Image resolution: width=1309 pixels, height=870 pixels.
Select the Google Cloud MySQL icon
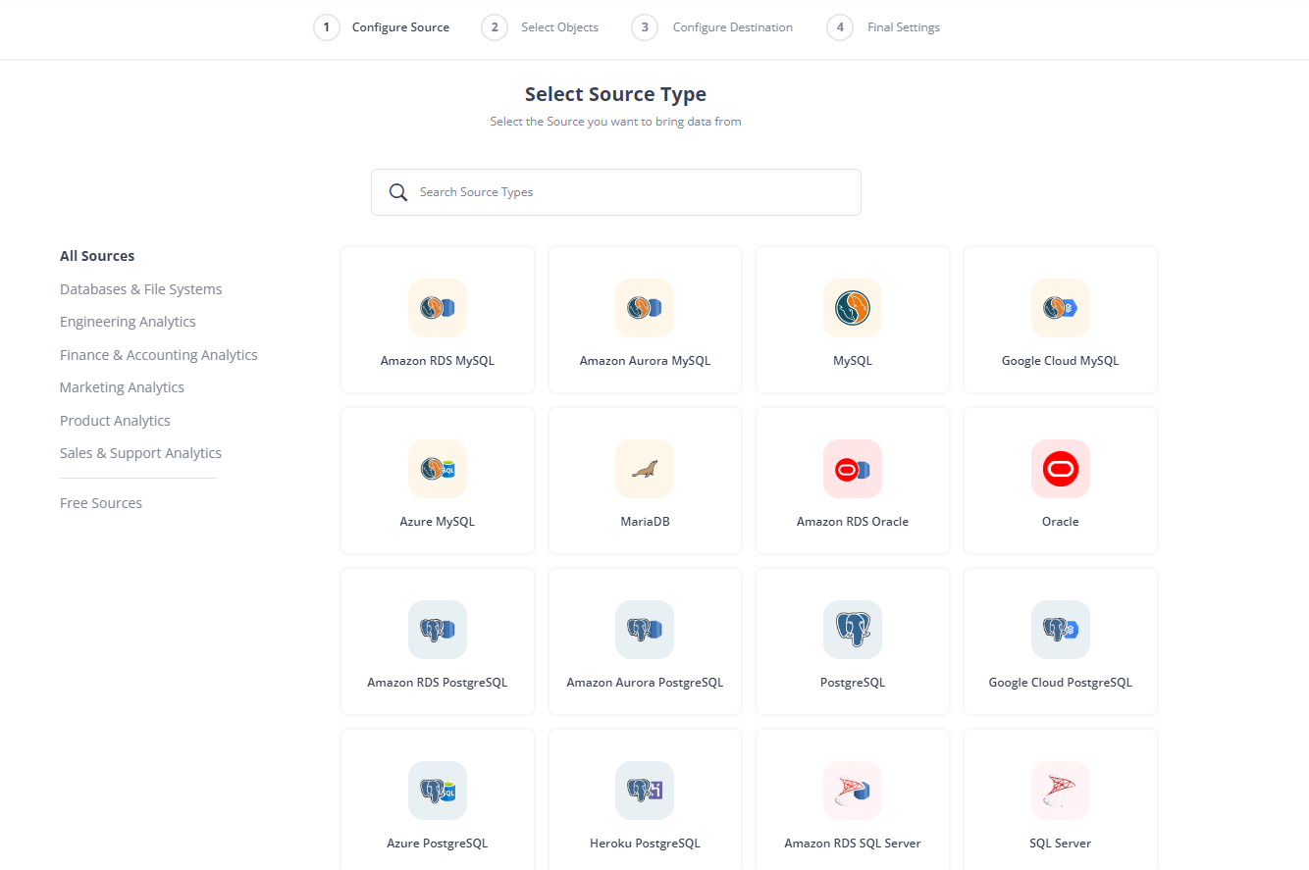point(1061,308)
